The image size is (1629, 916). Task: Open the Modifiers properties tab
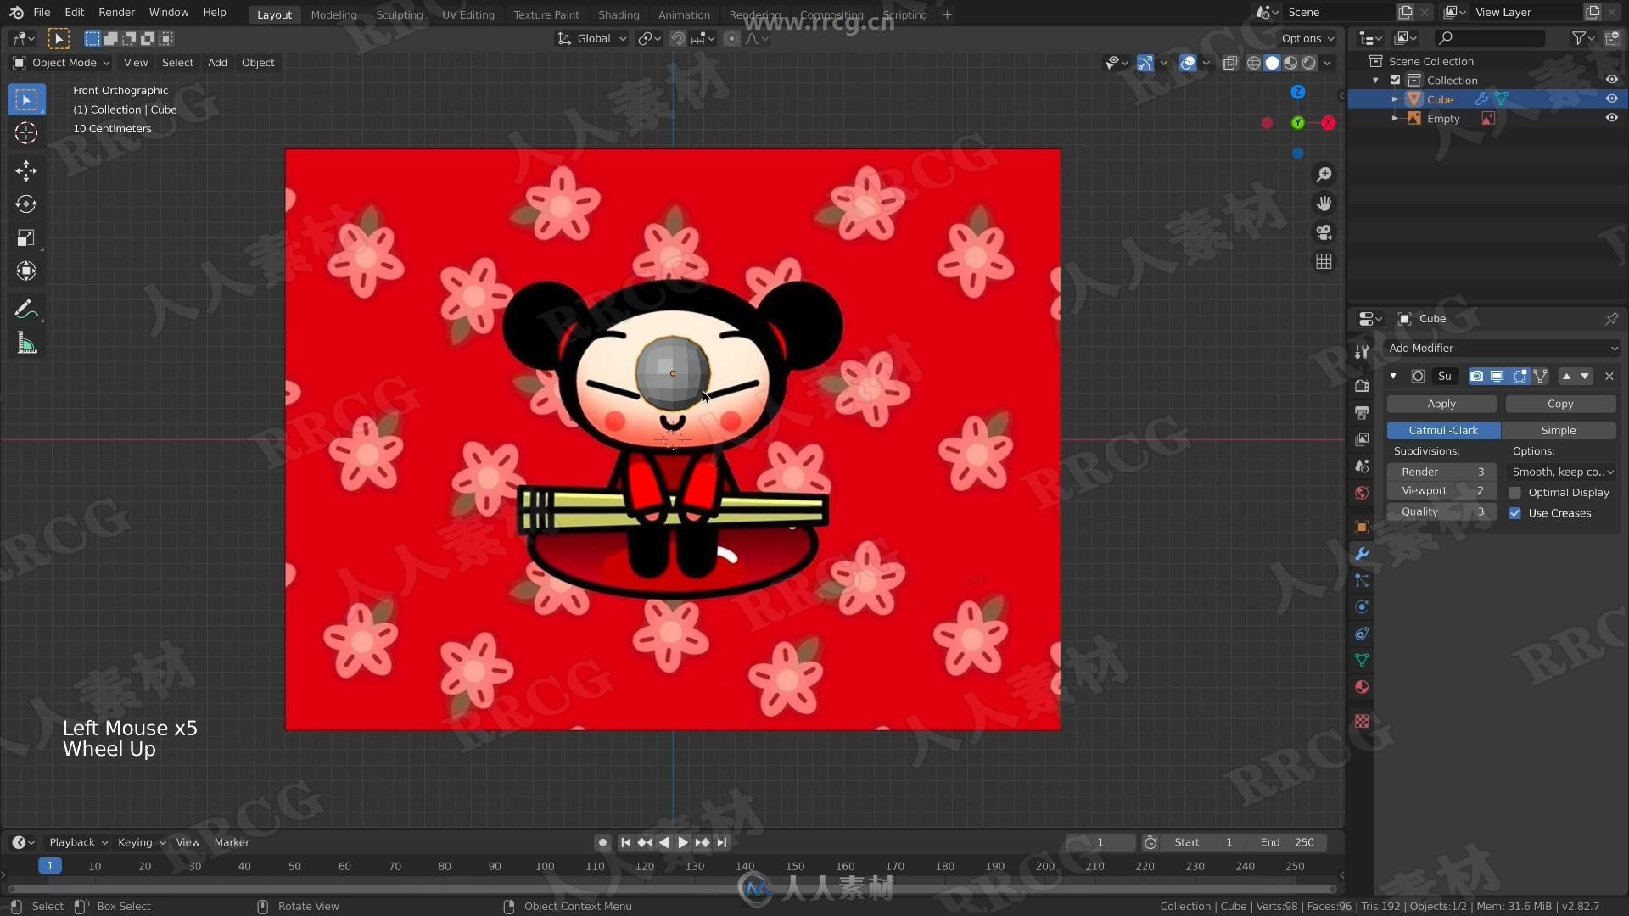tap(1362, 554)
